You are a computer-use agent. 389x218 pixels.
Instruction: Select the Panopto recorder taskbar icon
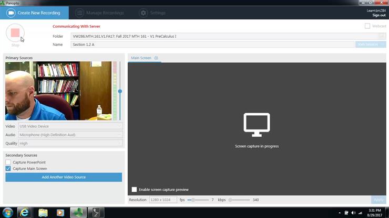(x=78, y=212)
